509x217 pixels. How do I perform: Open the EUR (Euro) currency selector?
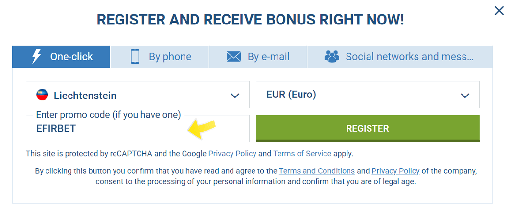(x=368, y=95)
